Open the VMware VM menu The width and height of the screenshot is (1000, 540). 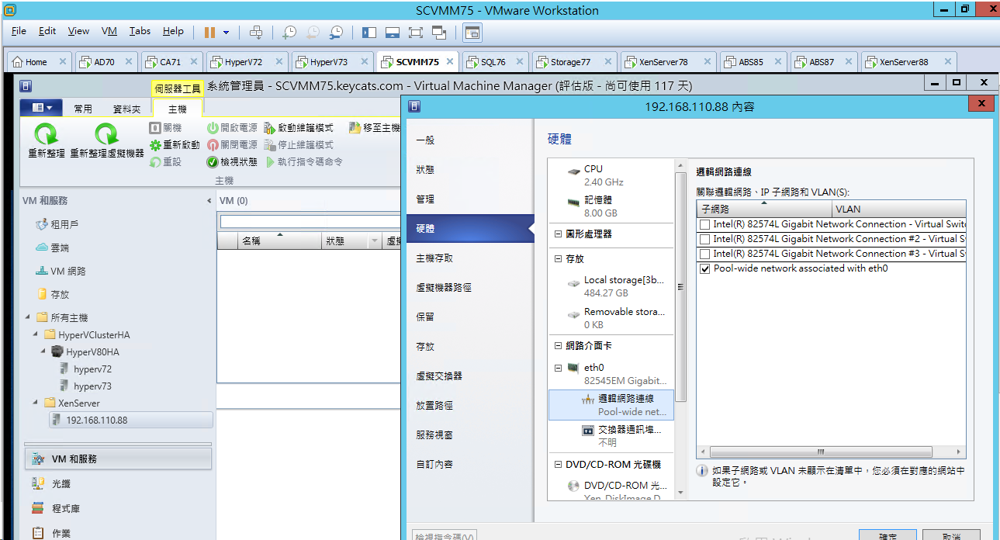109,31
